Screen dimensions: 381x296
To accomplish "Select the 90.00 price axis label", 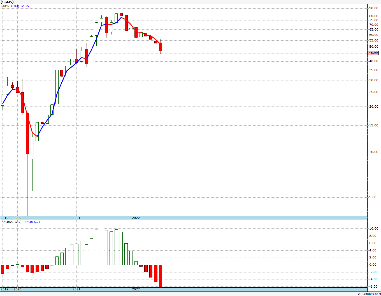I will 374,8.
